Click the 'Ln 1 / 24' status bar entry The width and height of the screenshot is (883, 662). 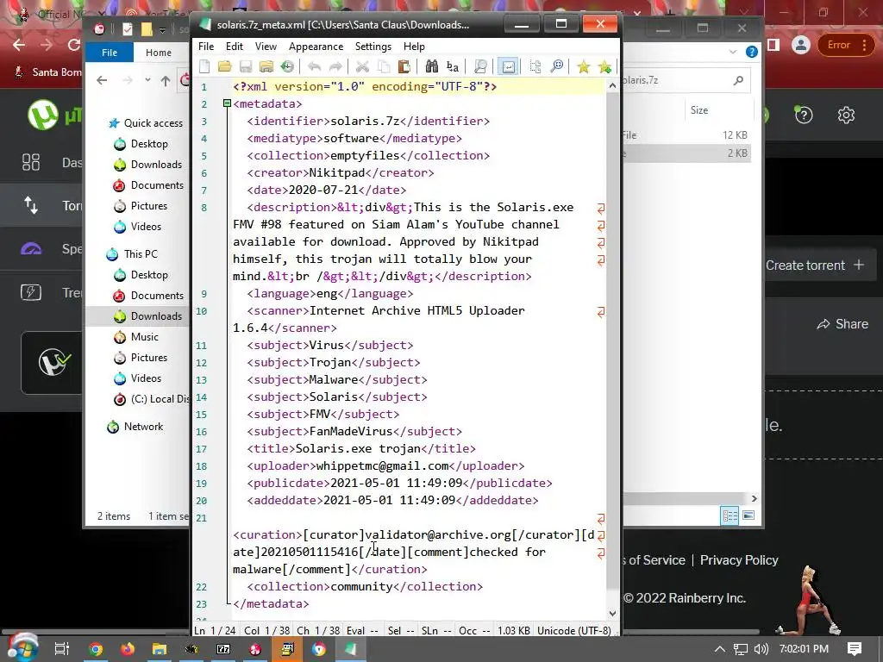pos(215,630)
